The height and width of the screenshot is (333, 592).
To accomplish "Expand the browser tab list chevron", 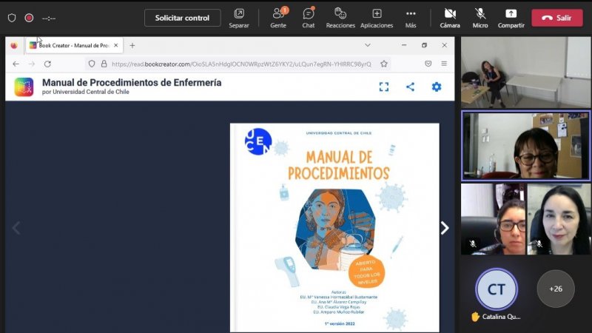I will pyautogui.click(x=368, y=45).
